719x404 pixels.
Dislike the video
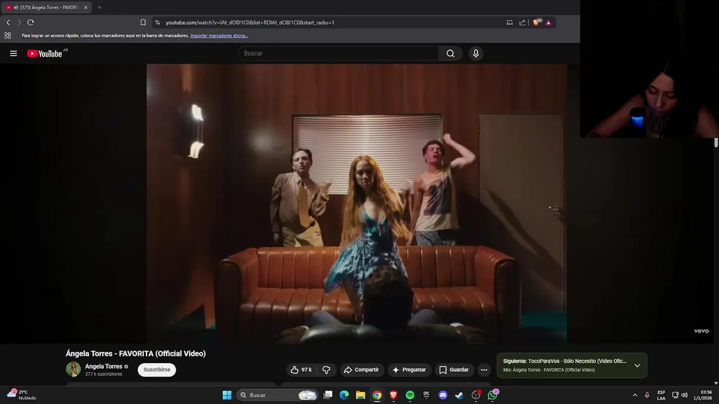(326, 370)
